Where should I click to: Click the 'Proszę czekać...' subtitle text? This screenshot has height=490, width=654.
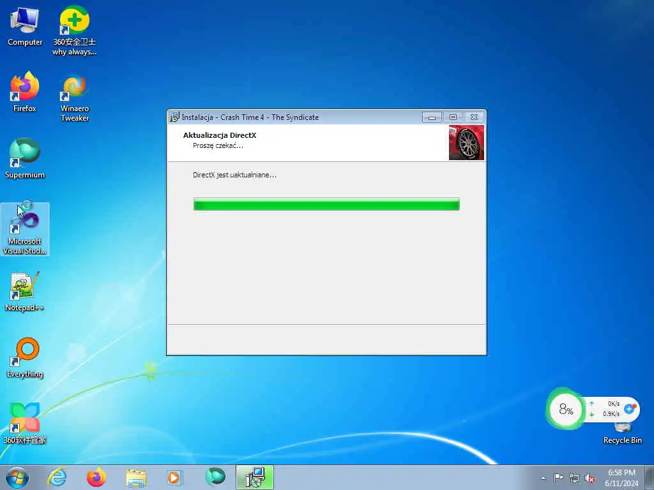218,145
